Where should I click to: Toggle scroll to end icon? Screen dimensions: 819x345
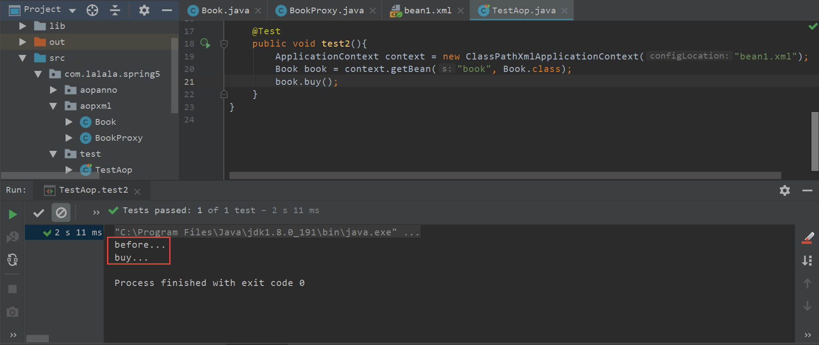coord(807,261)
